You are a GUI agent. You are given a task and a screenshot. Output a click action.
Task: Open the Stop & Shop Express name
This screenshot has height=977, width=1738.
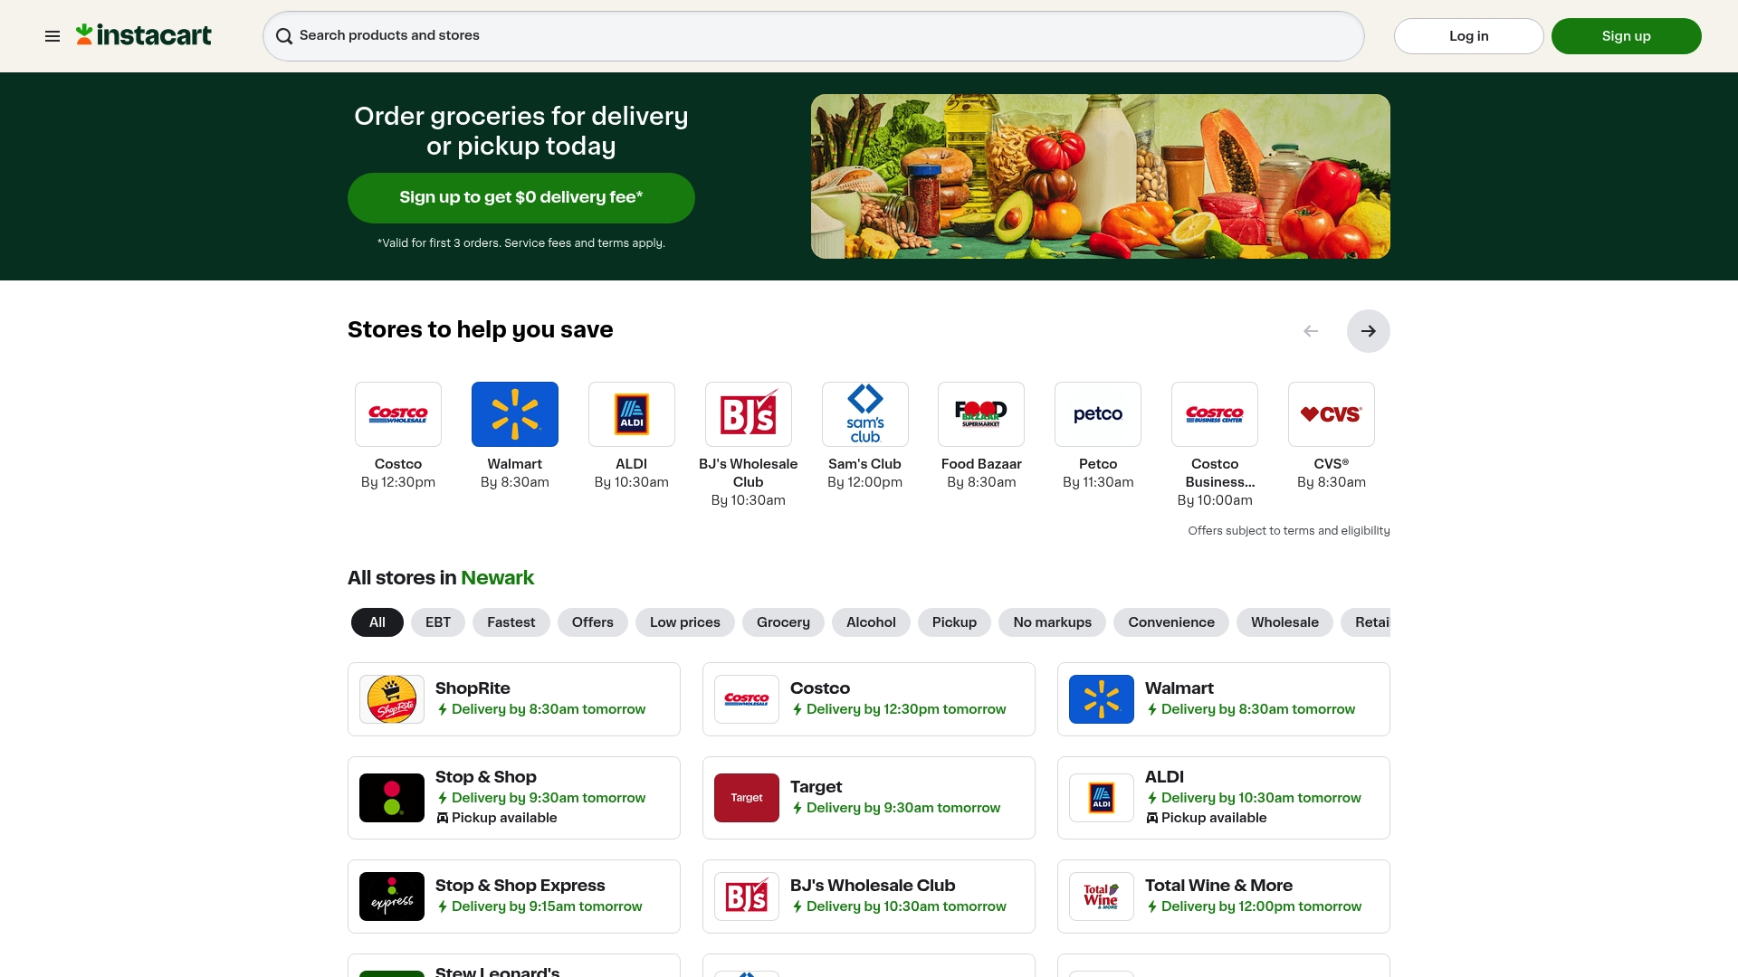(520, 886)
